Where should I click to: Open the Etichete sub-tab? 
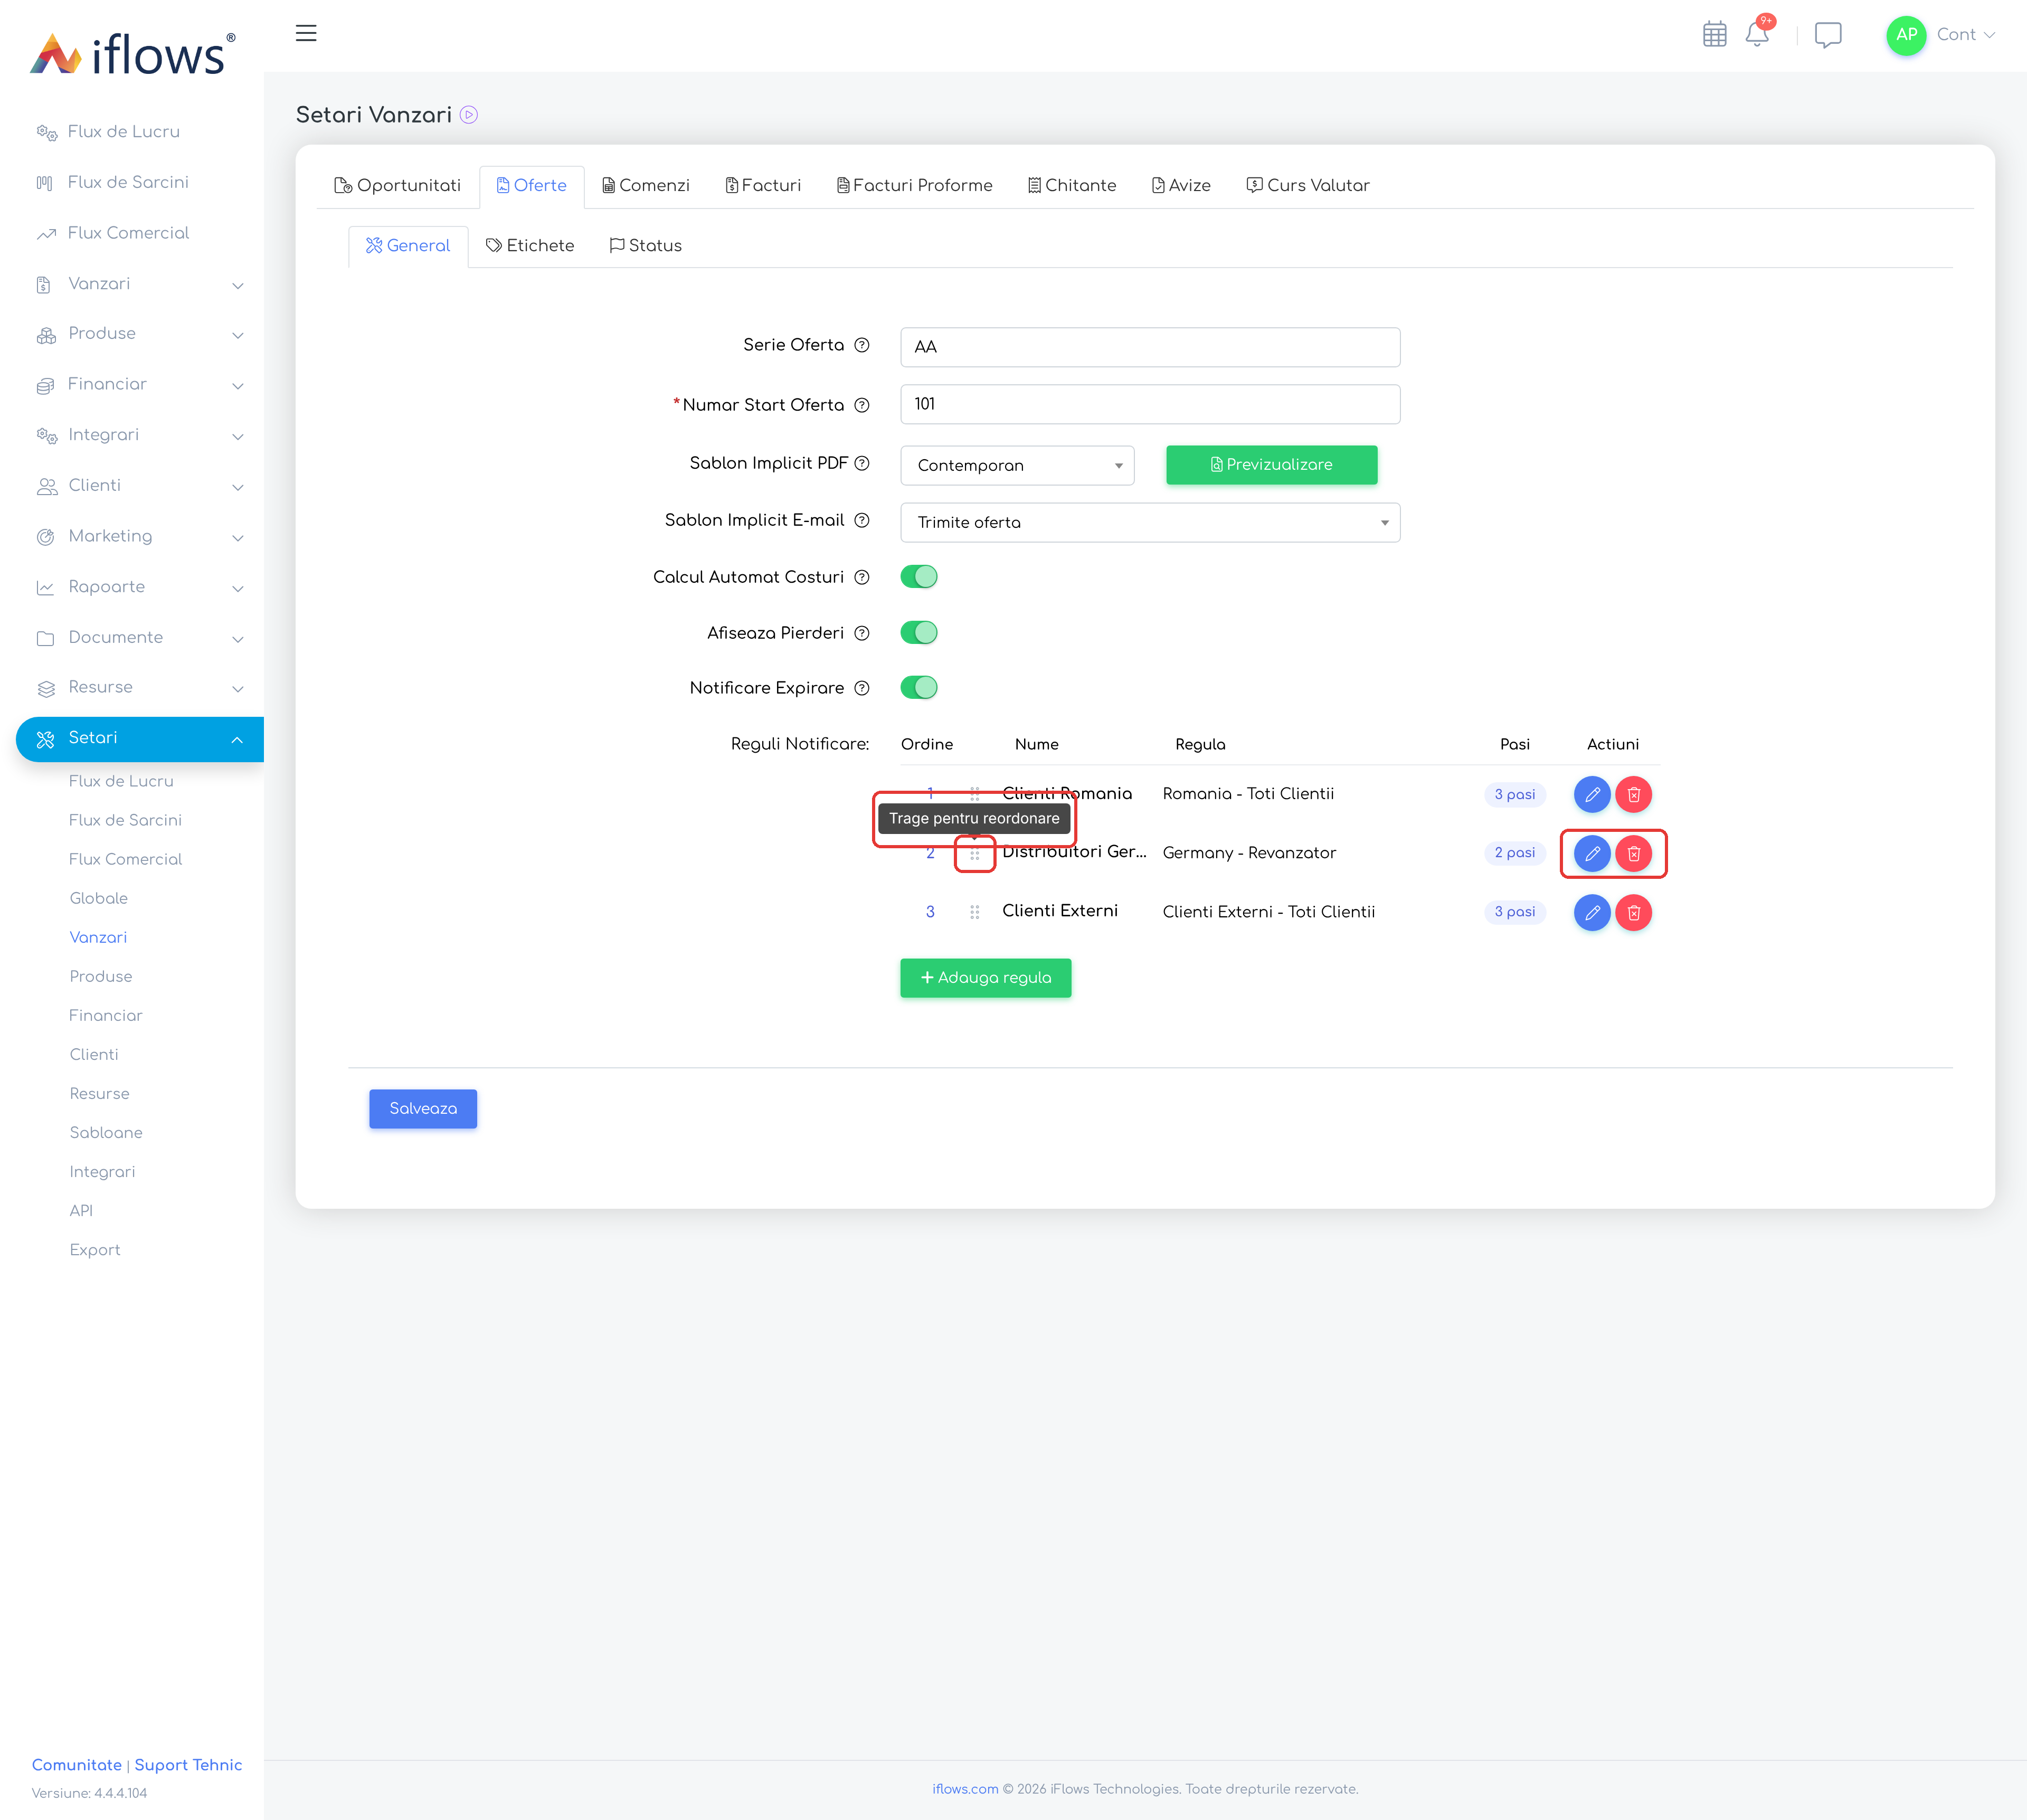[530, 245]
